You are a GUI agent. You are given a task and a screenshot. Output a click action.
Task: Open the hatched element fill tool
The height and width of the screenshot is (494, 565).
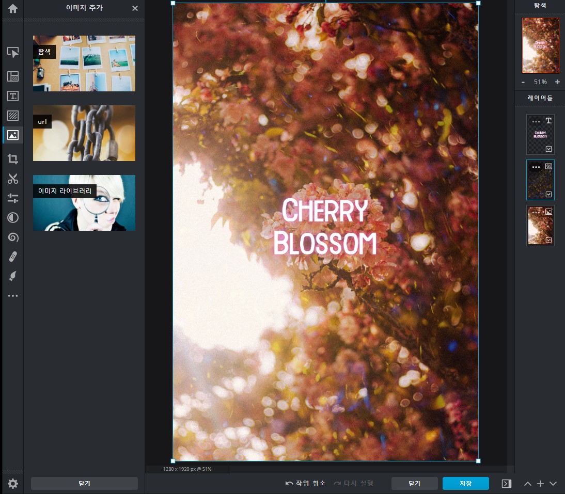pos(12,116)
